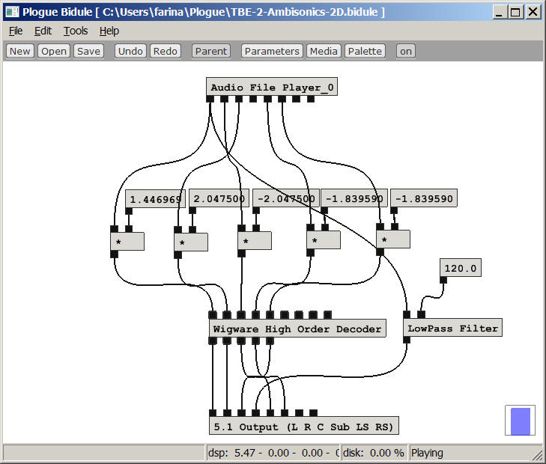Screen dimensions: 546x464
Task: Click the last input pin of 5.1 Output
Action: tap(313, 413)
